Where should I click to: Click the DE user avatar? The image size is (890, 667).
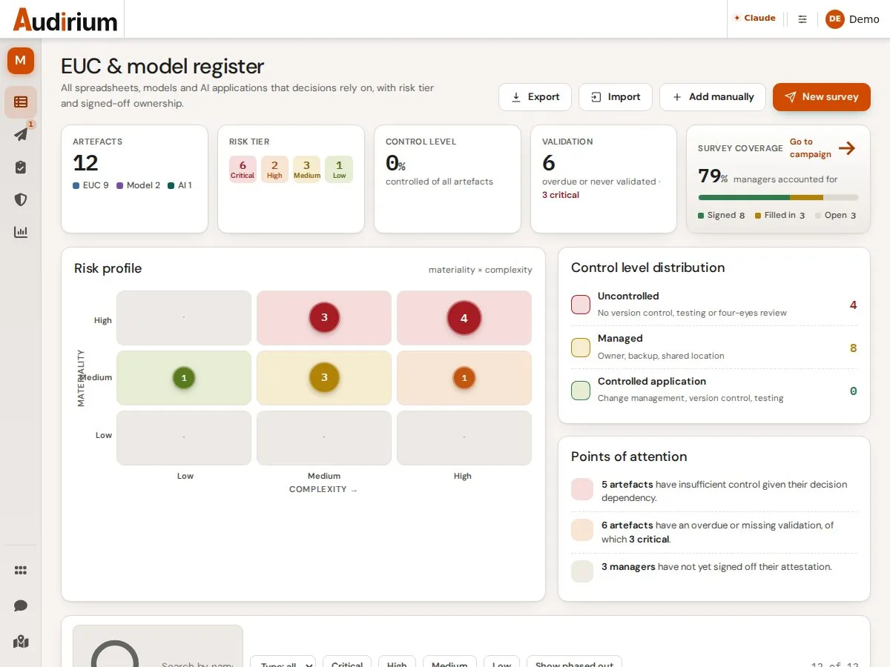(835, 19)
